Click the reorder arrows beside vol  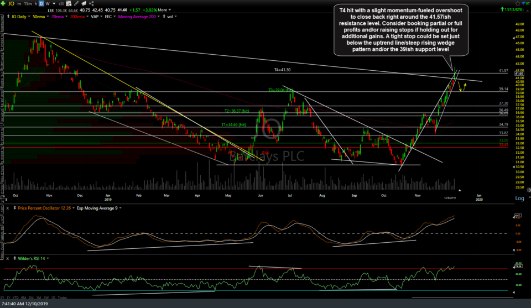coord(164,17)
